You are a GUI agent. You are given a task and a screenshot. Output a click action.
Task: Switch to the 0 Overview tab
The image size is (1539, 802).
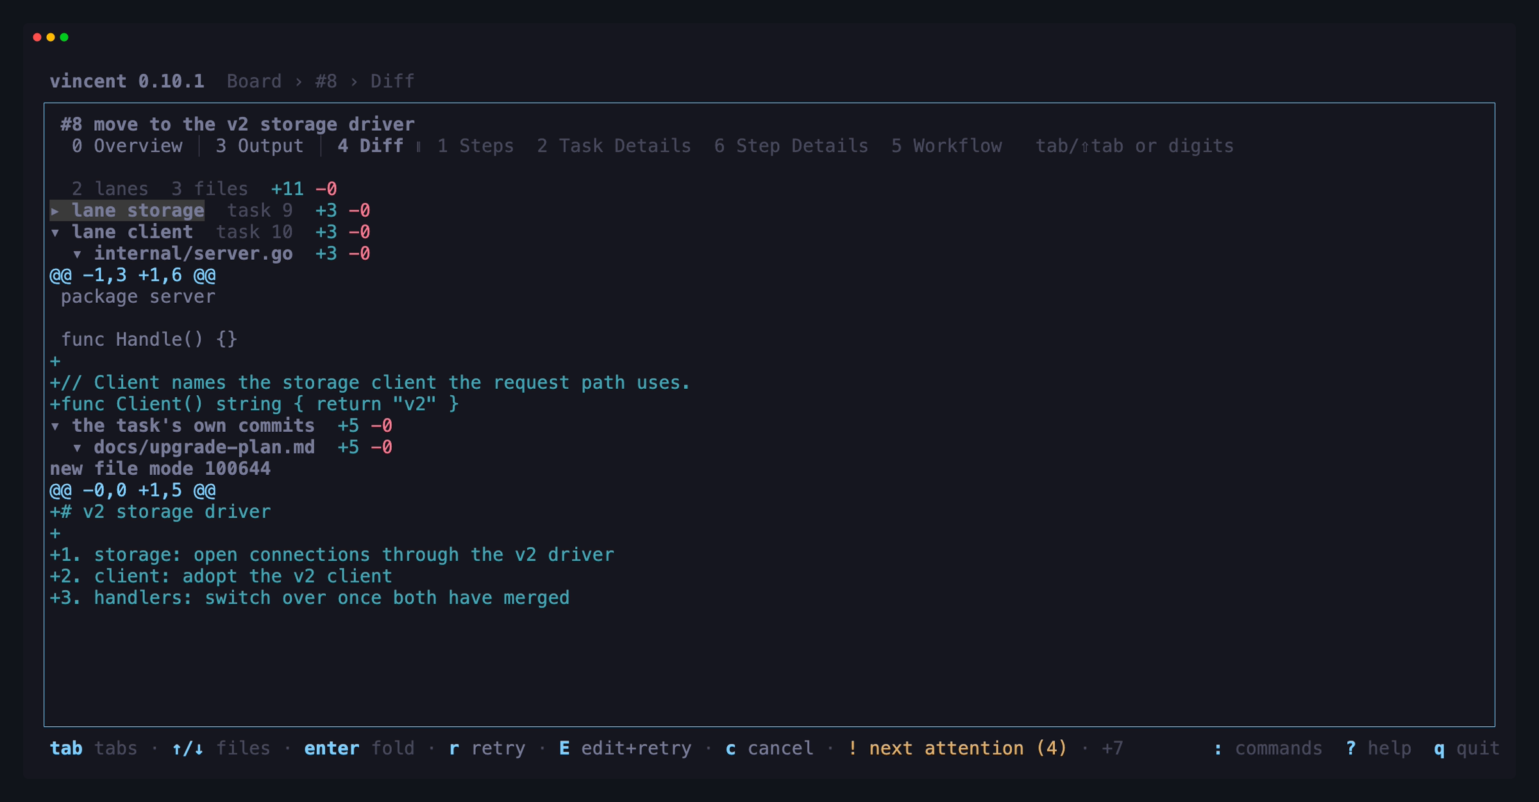coord(127,146)
